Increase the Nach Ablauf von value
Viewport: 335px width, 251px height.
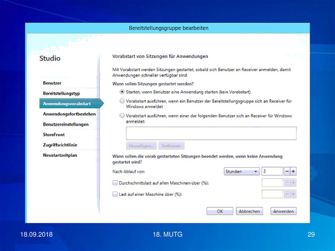pos(293,171)
